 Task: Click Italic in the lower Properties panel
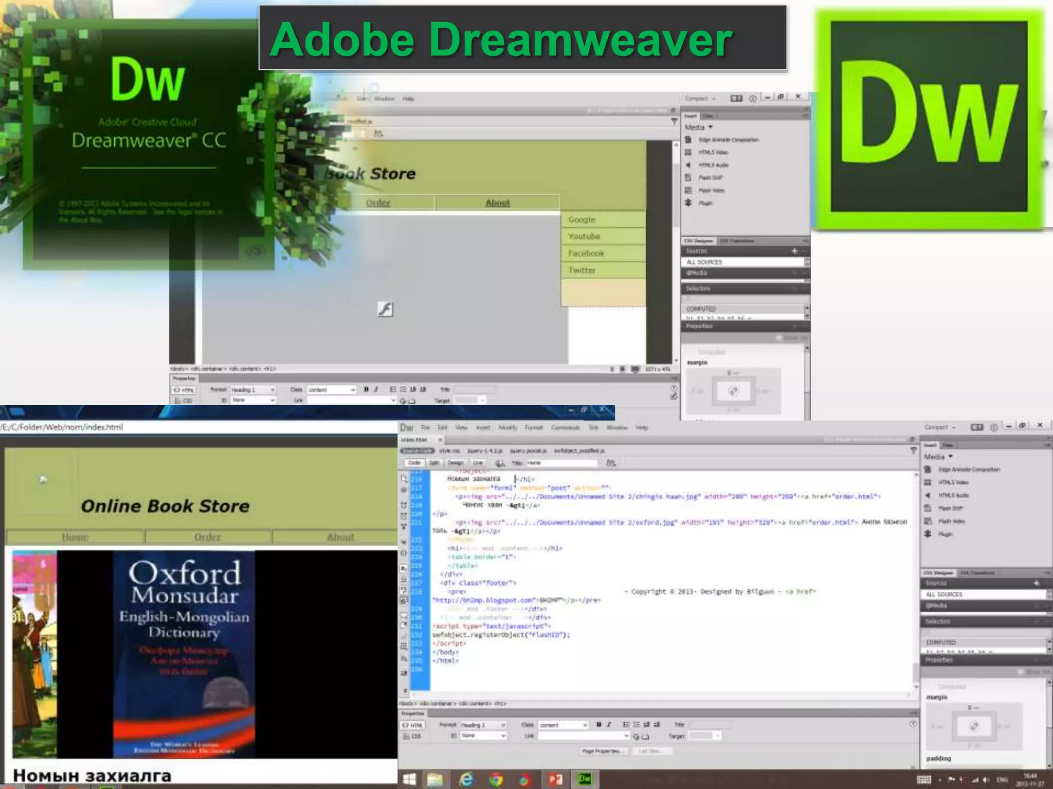(x=609, y=725)
